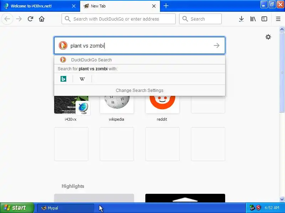Open the i430vx top site tile
The height and width of the screenshot is (213, 285).
[71, 105]
